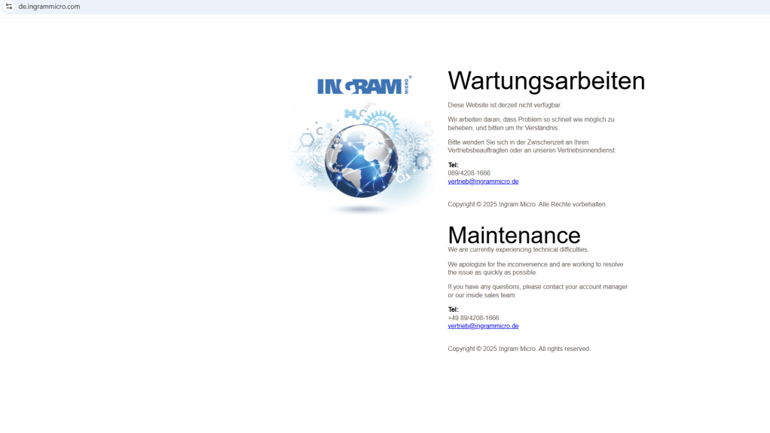Click 'Diese Website ist derzeit nicht verfügbar' text

pos(504,105)
